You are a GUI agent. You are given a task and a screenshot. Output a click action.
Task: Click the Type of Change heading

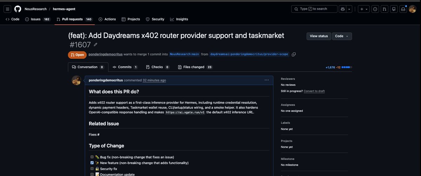coord(106,146)
